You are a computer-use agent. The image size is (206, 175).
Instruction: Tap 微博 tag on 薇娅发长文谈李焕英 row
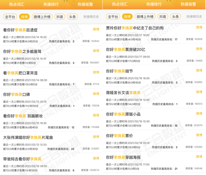pos(199,92)
